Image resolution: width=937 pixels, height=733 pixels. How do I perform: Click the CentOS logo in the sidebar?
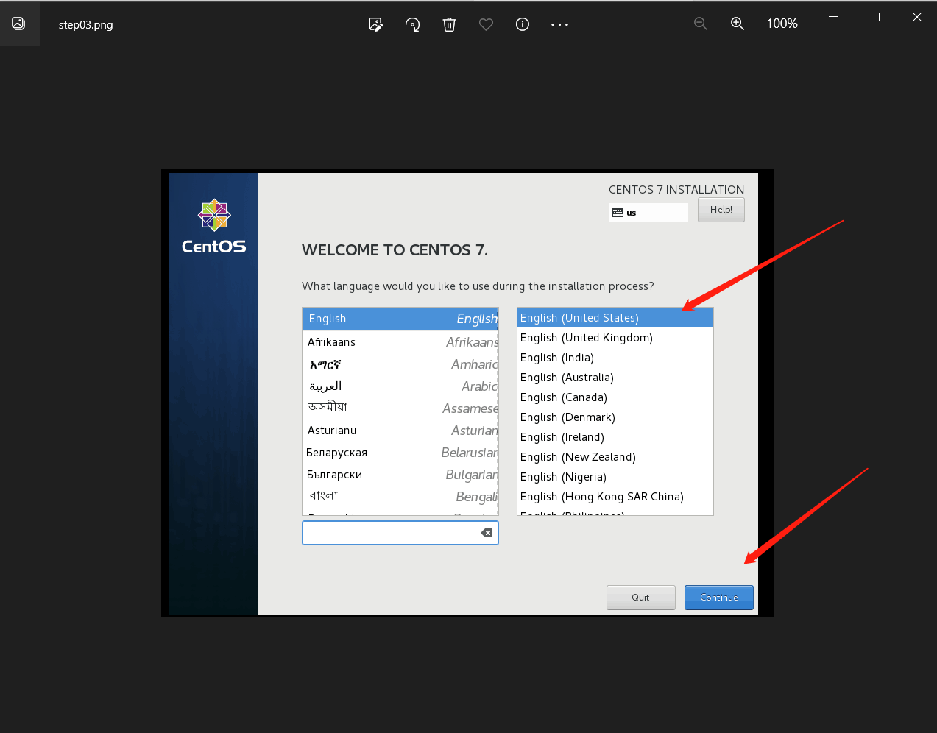click(x=214, y=227)
